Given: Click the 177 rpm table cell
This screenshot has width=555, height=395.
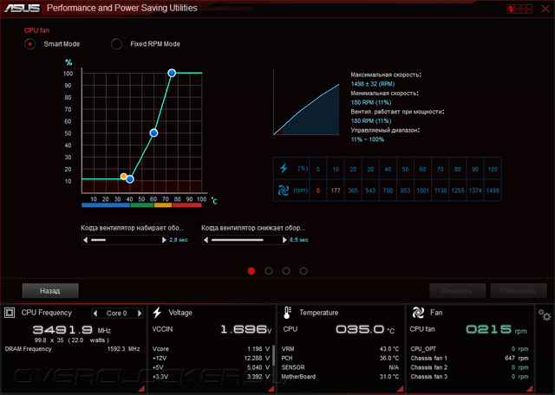Looking at the screenshot, I should click(x=336, y=191).
